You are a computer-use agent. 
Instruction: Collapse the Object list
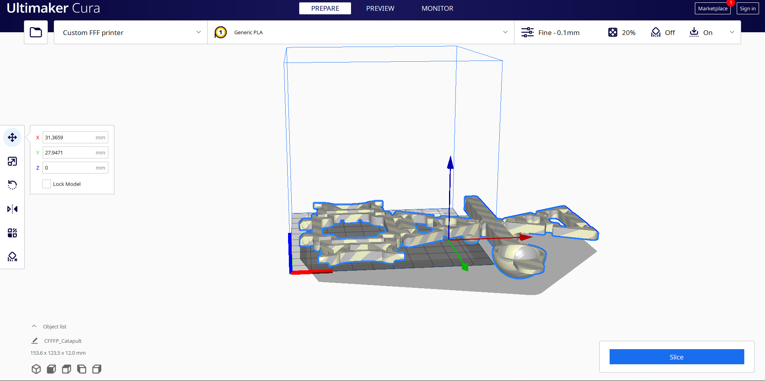click(34, 326)
